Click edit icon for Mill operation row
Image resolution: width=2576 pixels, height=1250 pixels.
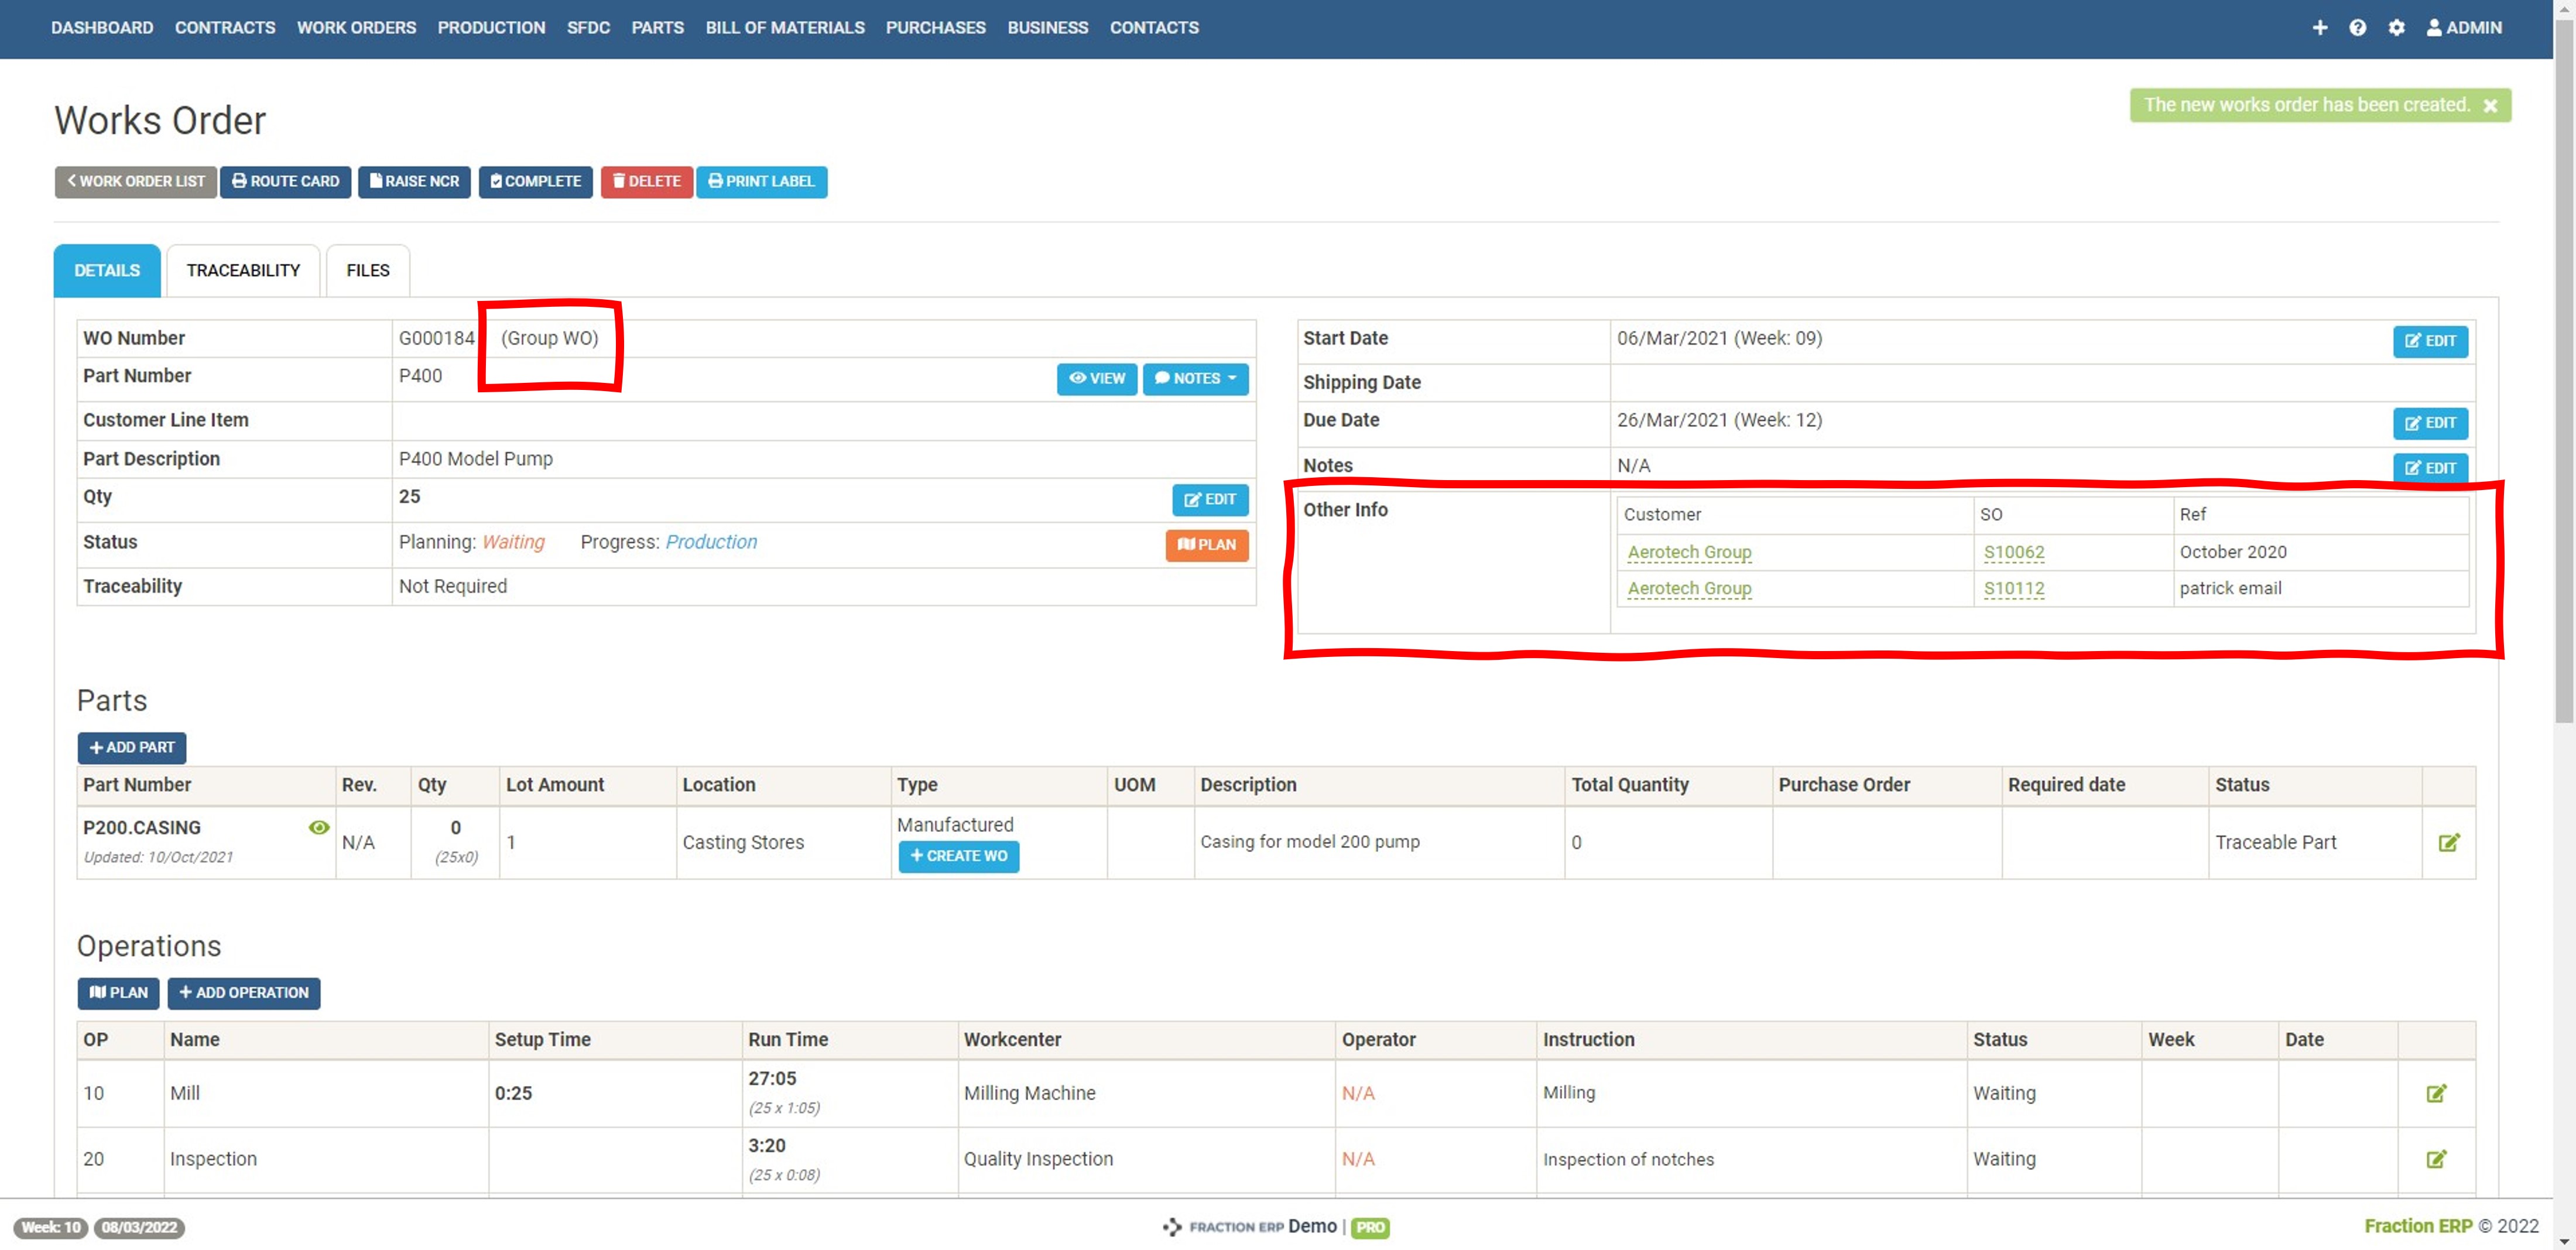(2436, 1093)
